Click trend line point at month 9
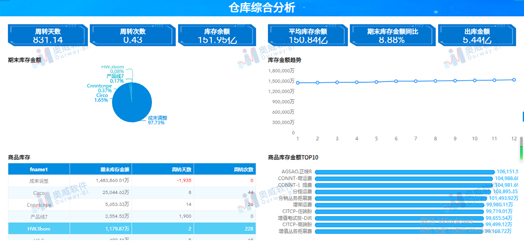The image size is (524, 248). click(x=455, y=80)
